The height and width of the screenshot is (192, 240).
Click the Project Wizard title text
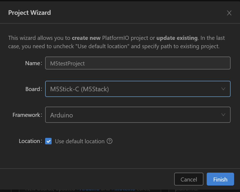tap(30, 13)
